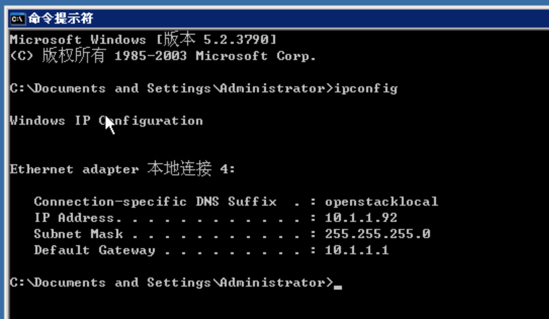This screenshot has height=319, width=549.
Task: Click the Connection-specific DNS Suffix label
Action: 155,202
